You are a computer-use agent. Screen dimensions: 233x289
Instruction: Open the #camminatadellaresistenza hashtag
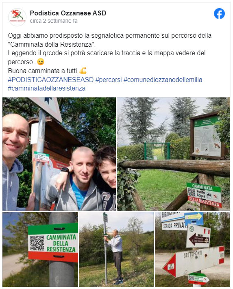pos(46,88)
